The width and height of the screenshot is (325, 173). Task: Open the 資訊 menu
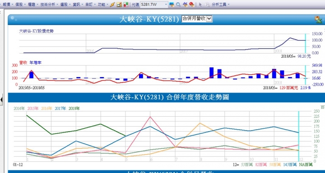tap(78, 5)
